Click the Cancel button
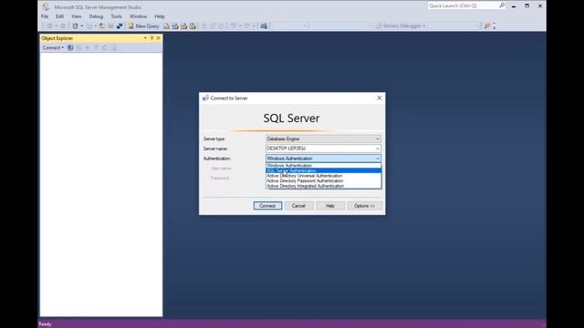Viewport: 584px width, 328px height. click(298, 206)
